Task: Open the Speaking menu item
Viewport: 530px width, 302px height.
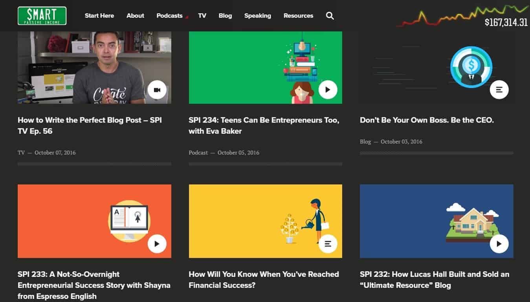Action: tap(257, 16)
